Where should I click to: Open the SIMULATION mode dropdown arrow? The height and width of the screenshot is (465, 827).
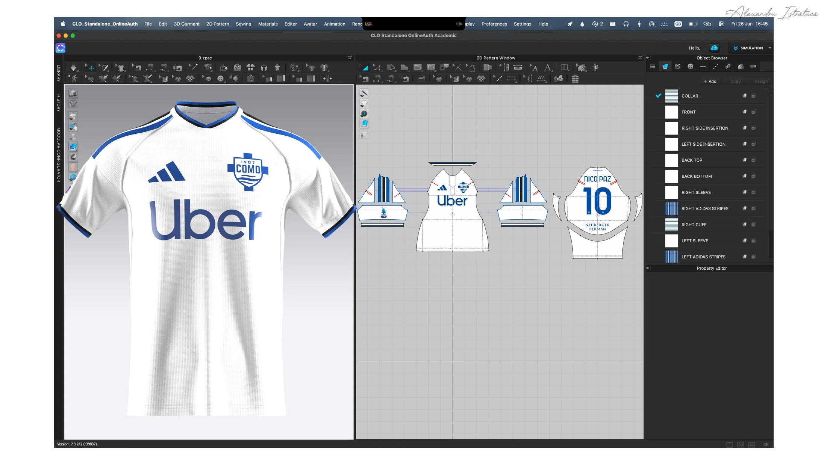[x=770, y=48]
